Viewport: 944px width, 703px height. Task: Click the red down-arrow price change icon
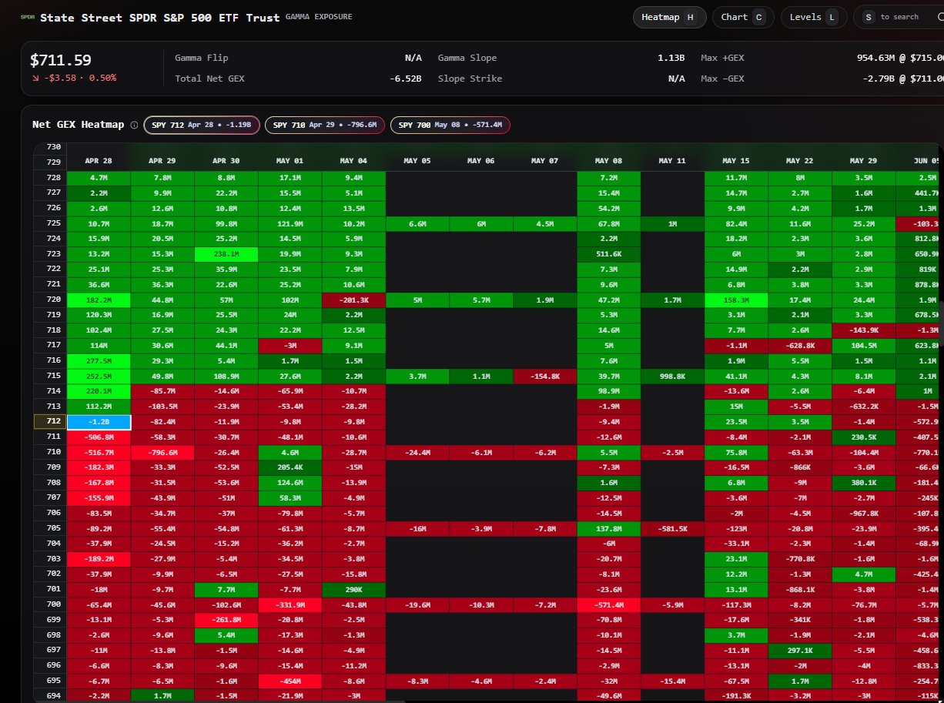(35, 78)
